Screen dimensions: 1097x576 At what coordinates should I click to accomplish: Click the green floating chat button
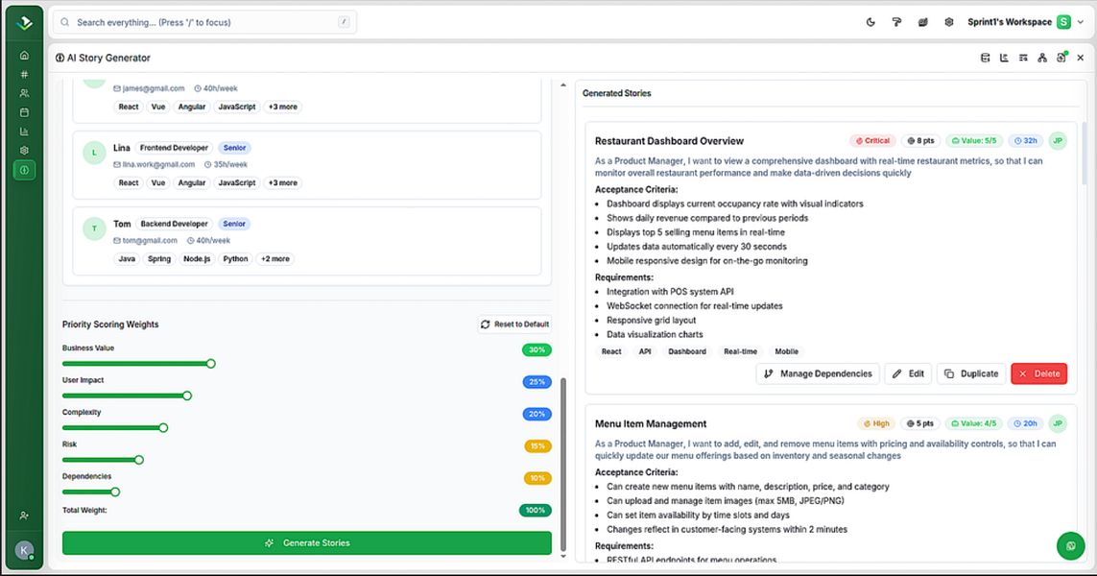pyautogui.click(x=1070, y=546)
